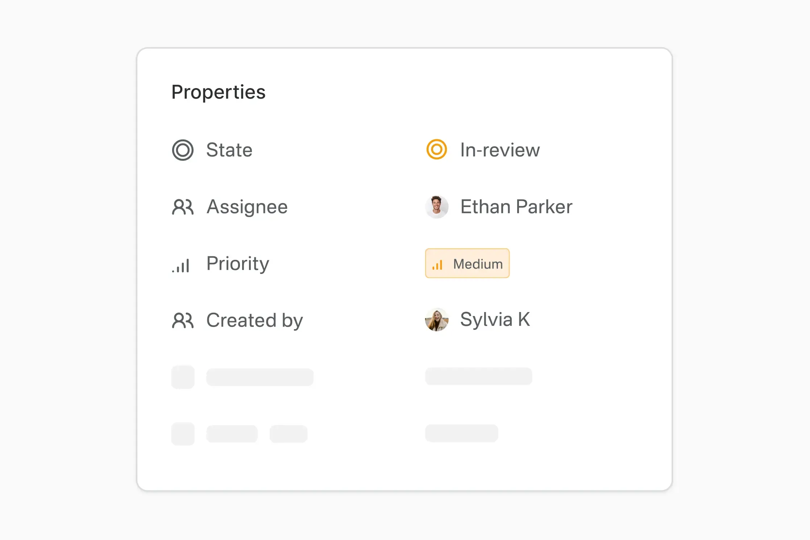Click the Assignee people icon
Image resolution: width=810 pixels, height=540 pixels.
183,207
